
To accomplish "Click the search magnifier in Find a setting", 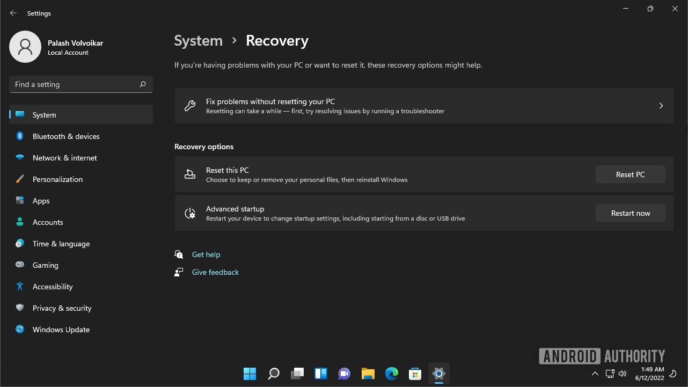I will coord(143,84).
